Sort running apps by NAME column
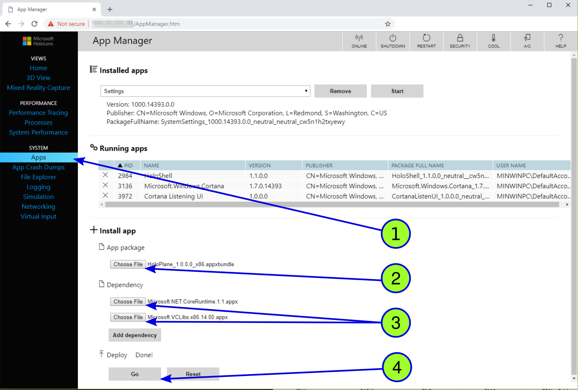Image resolution: width=578 pixels, height=390 pixels. coord(193,165)
